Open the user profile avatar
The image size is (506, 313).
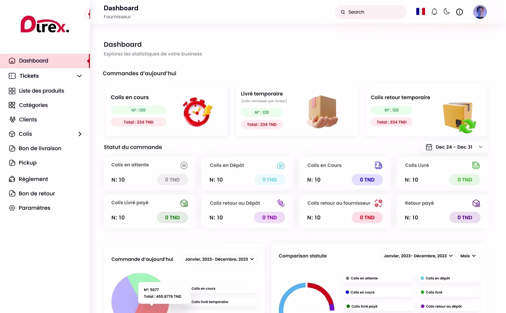coord(480,12)
